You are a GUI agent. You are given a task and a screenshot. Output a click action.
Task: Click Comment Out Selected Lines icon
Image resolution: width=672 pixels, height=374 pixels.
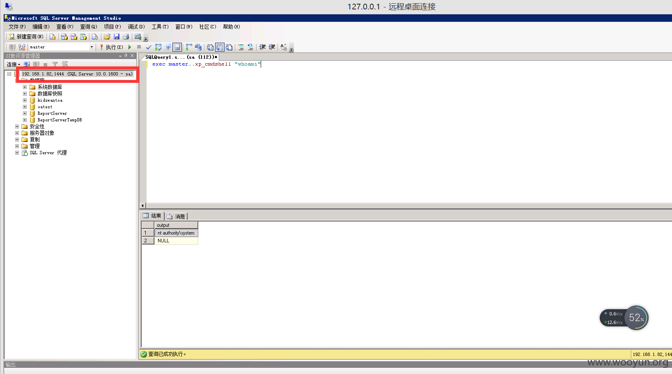pyautogui.click(x=241, y=47)
